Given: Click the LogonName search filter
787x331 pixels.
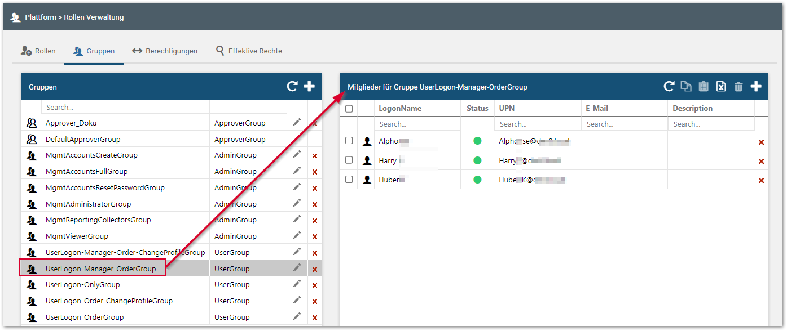Looking at the screenshot, I should click(x=417, y=124).
